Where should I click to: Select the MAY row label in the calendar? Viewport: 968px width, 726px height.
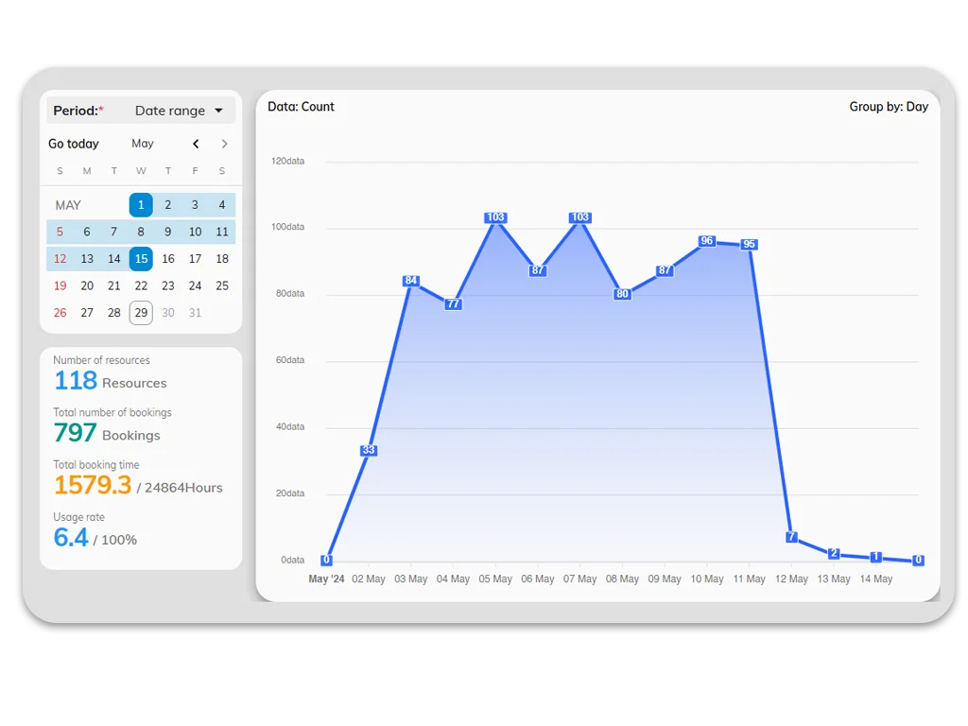[x=66, y=204]
